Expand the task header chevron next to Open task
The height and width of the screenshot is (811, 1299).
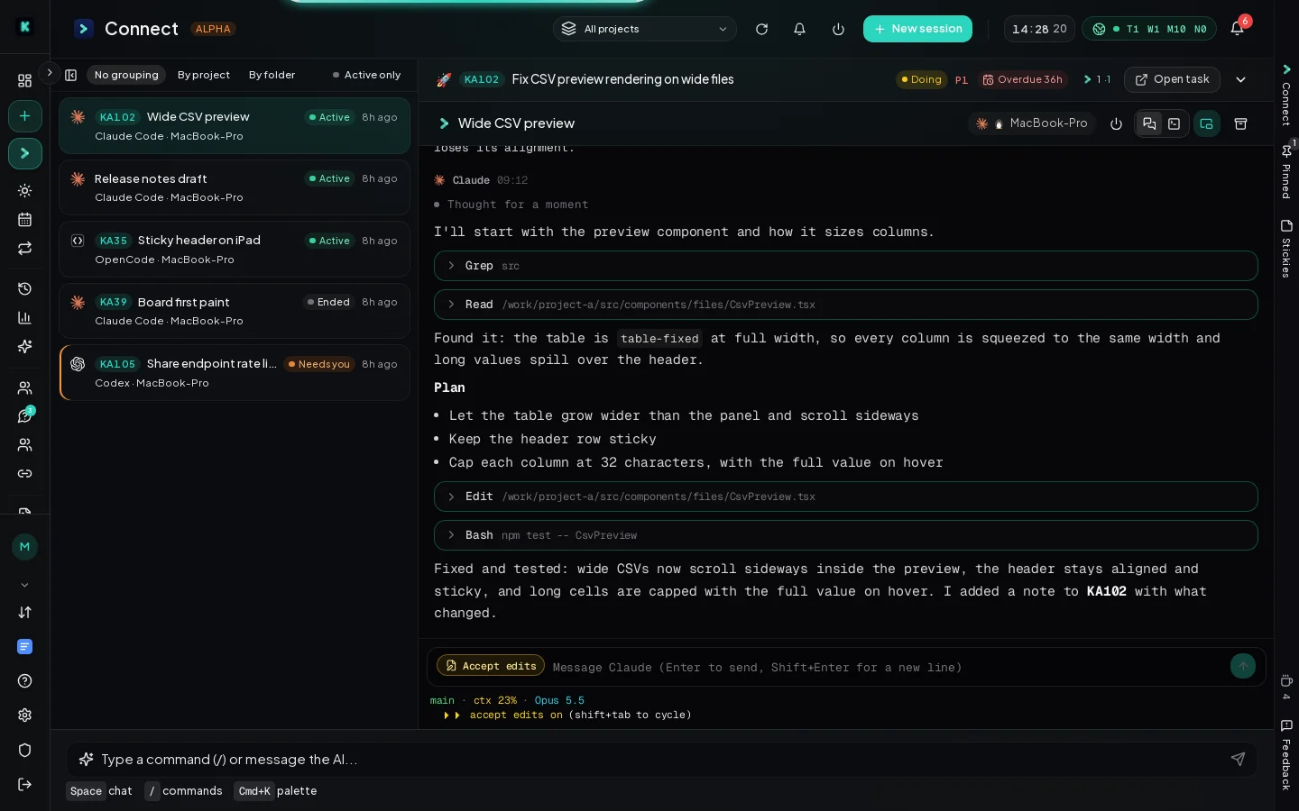[1240, 79]
